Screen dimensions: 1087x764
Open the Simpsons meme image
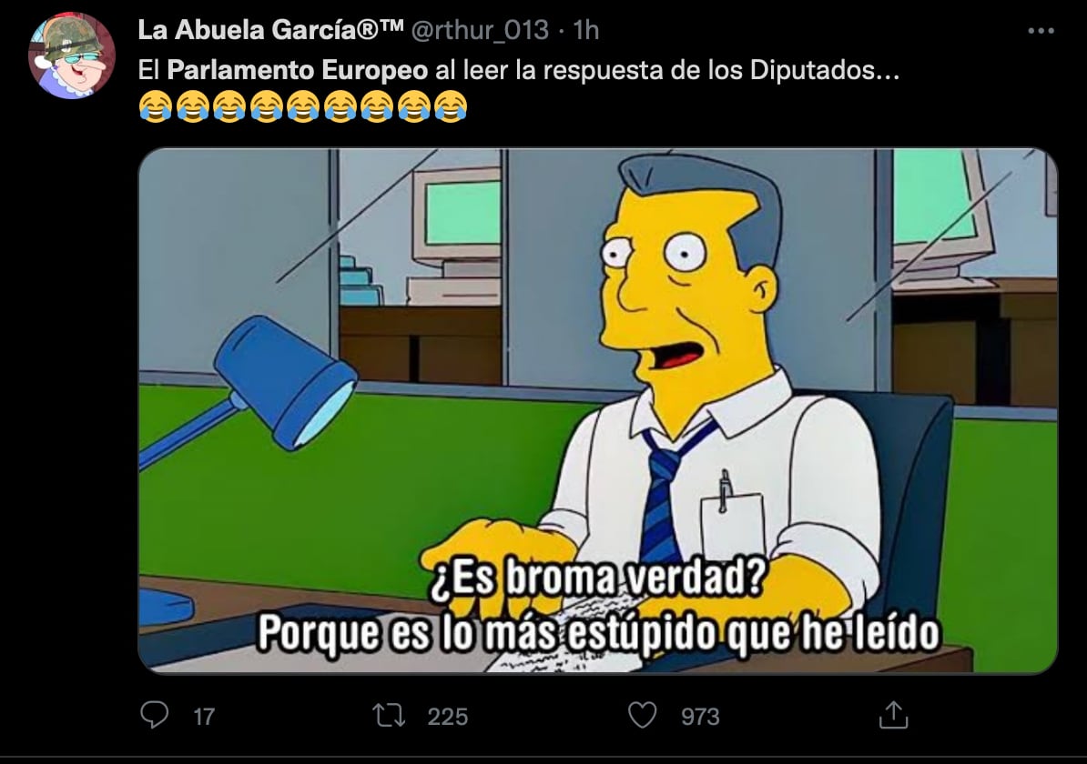coord(597,410)
